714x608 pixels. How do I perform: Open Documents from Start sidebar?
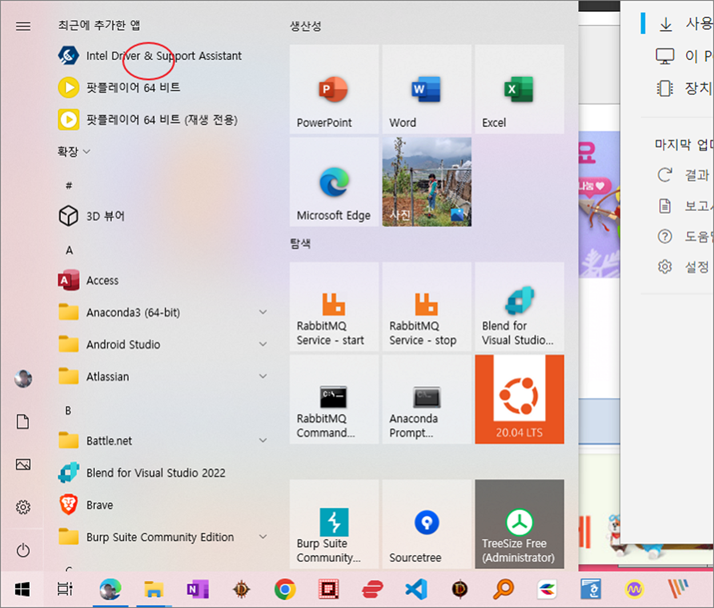tap(23, 422)
